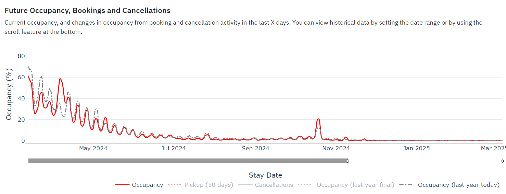Click the far right range slider handle
This screenshot has width=506, height=194.
click(503, 161)
